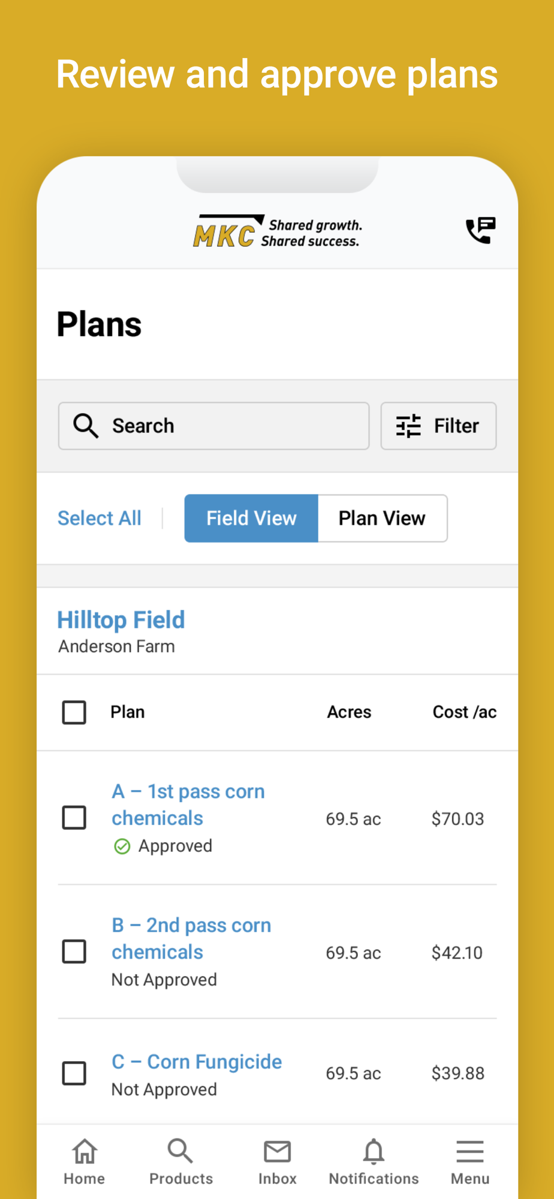Open Home from the bottom navigation

click(85, 1162)
